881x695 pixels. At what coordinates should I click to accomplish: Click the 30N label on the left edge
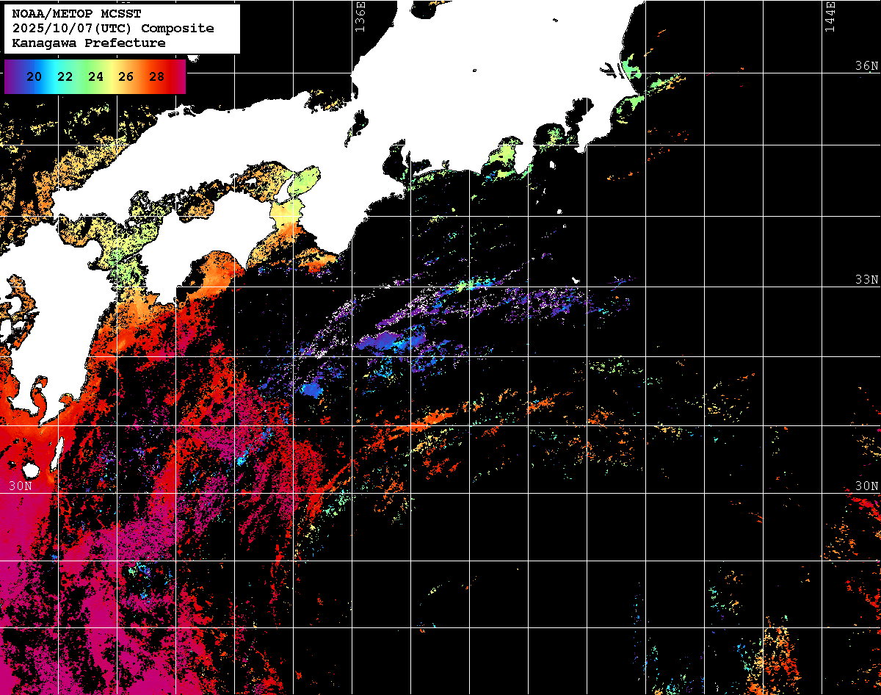(x=21, y=486)
